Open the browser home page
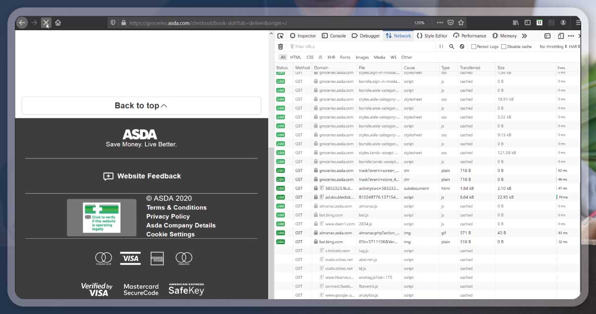 [58, 23]
